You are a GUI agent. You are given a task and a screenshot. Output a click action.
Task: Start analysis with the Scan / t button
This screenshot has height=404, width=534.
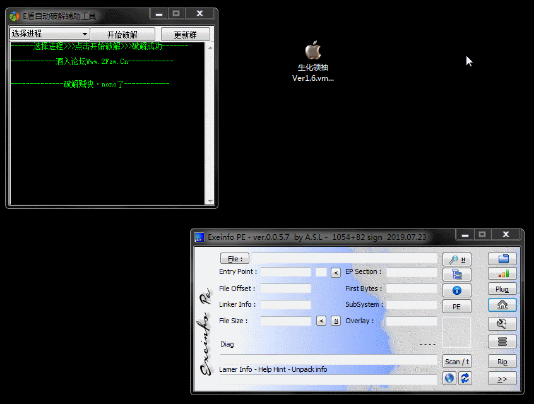pos(456,361)
